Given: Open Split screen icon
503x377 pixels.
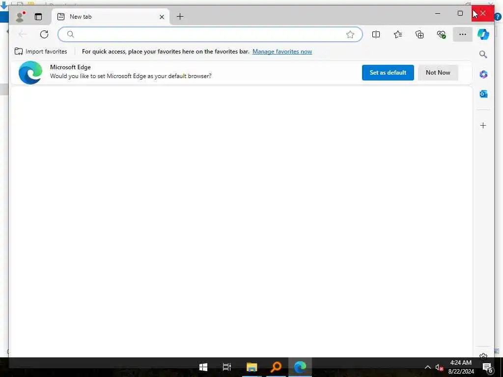Looking at the screenshot, I should pos(376,34).
